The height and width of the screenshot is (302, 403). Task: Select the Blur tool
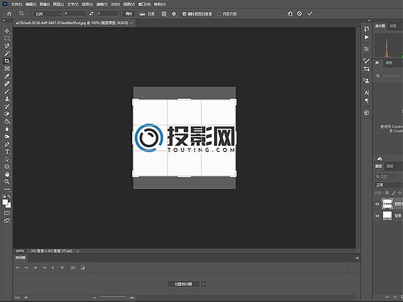[x=7, y=129]
